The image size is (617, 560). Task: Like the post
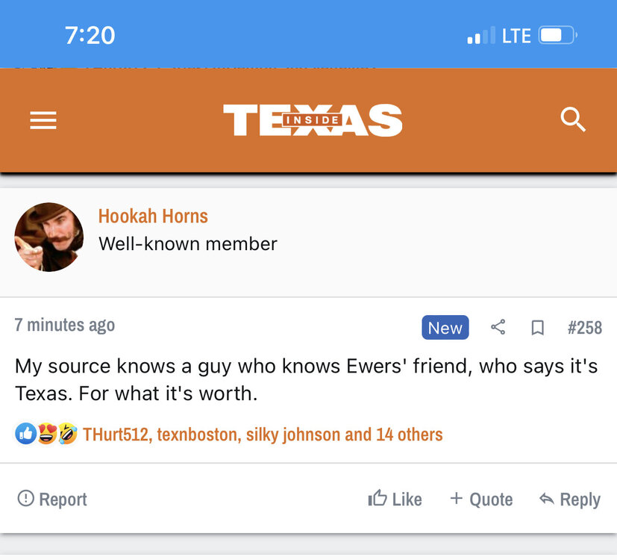click(x=395, y=499)
